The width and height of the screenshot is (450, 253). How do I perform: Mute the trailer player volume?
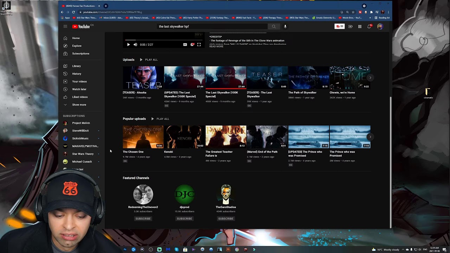pos(135,45)
